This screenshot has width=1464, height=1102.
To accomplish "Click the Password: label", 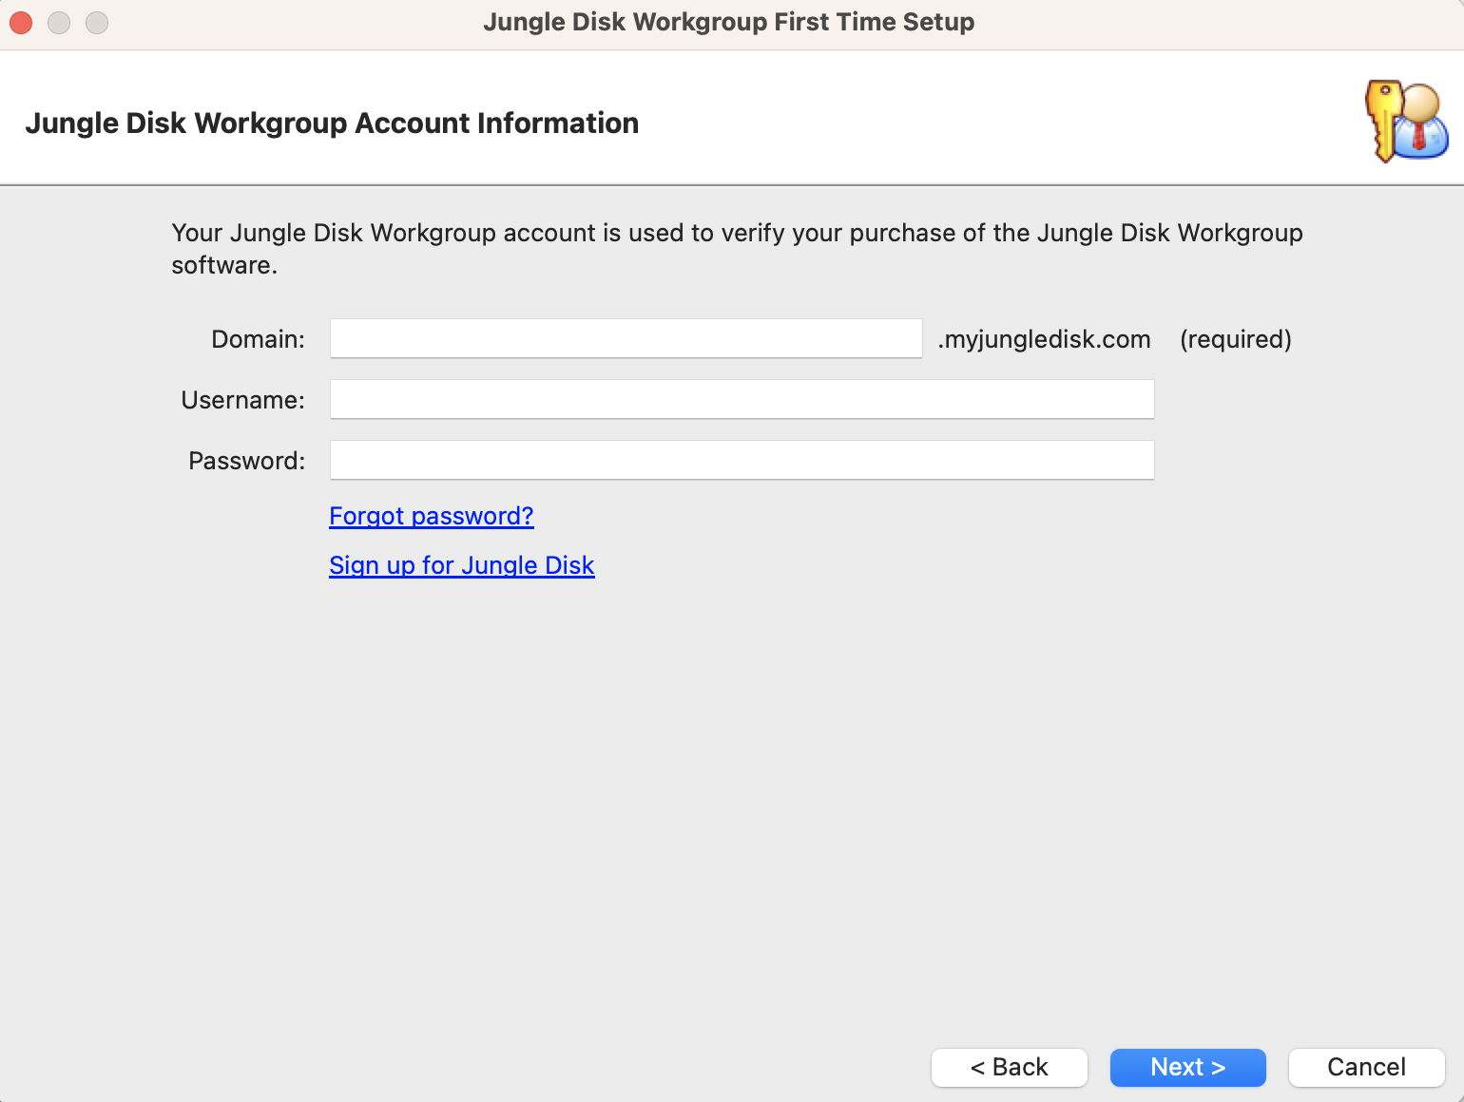I will [x=247, y=461].
